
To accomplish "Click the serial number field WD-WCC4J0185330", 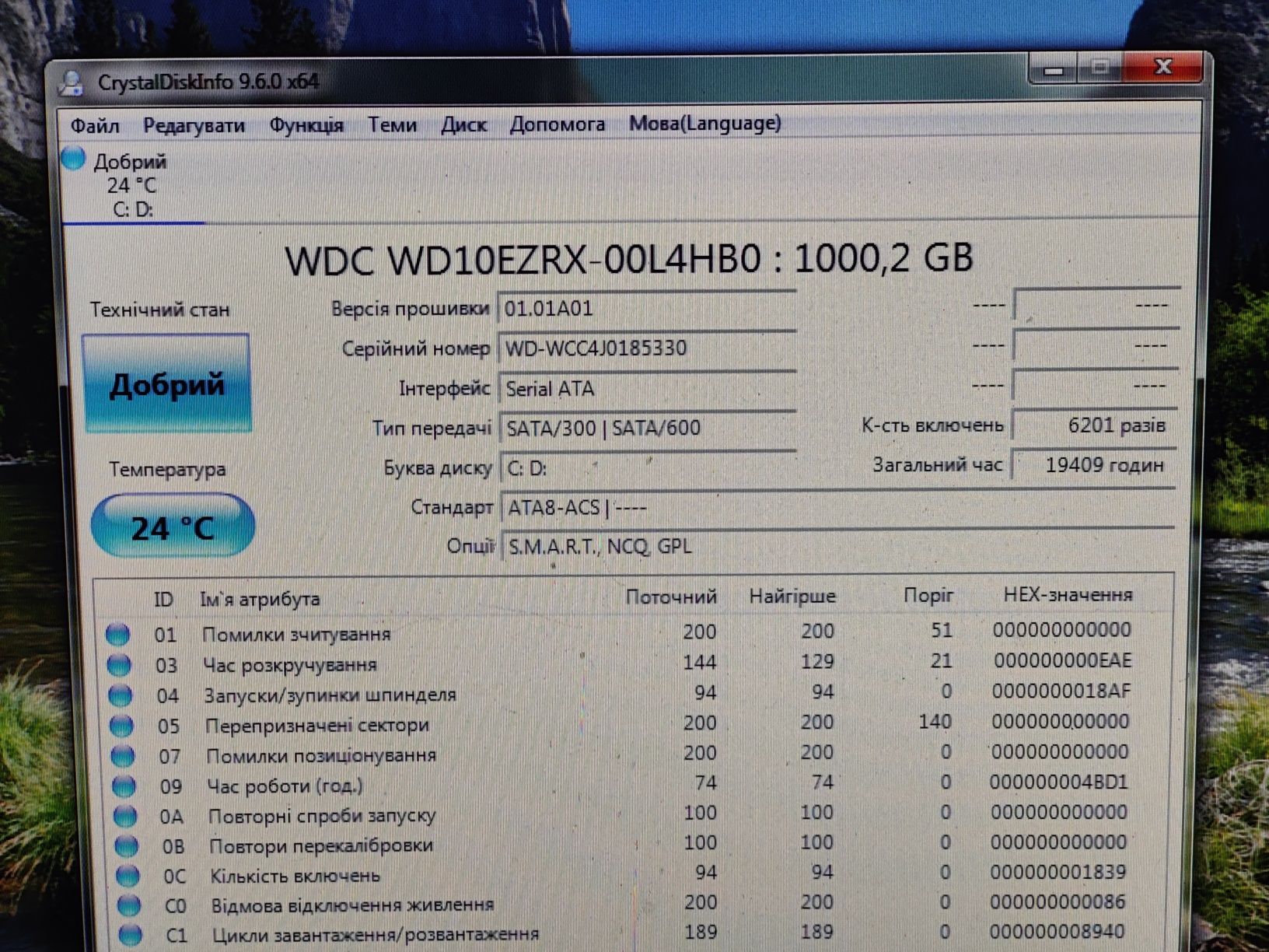I will (x=647, y=348).
